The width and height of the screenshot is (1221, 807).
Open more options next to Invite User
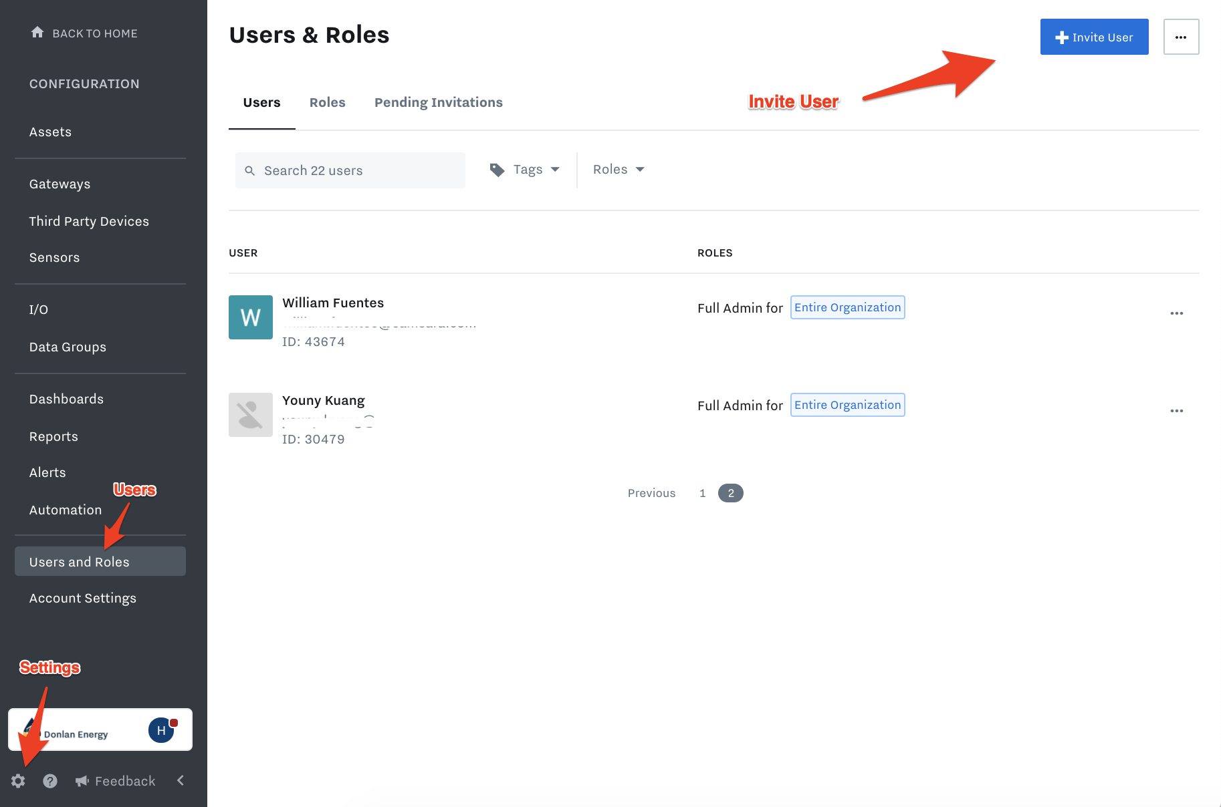coord(1181,37)
